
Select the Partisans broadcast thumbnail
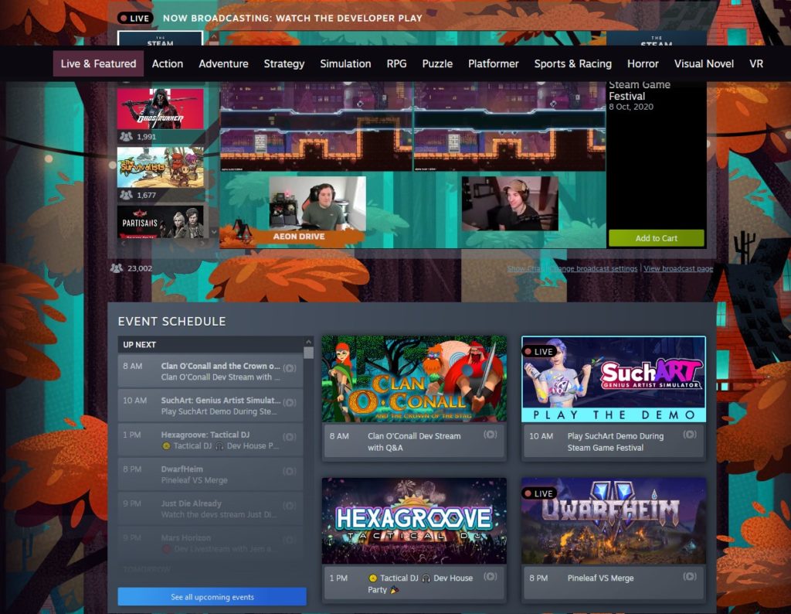coord(161,221)
